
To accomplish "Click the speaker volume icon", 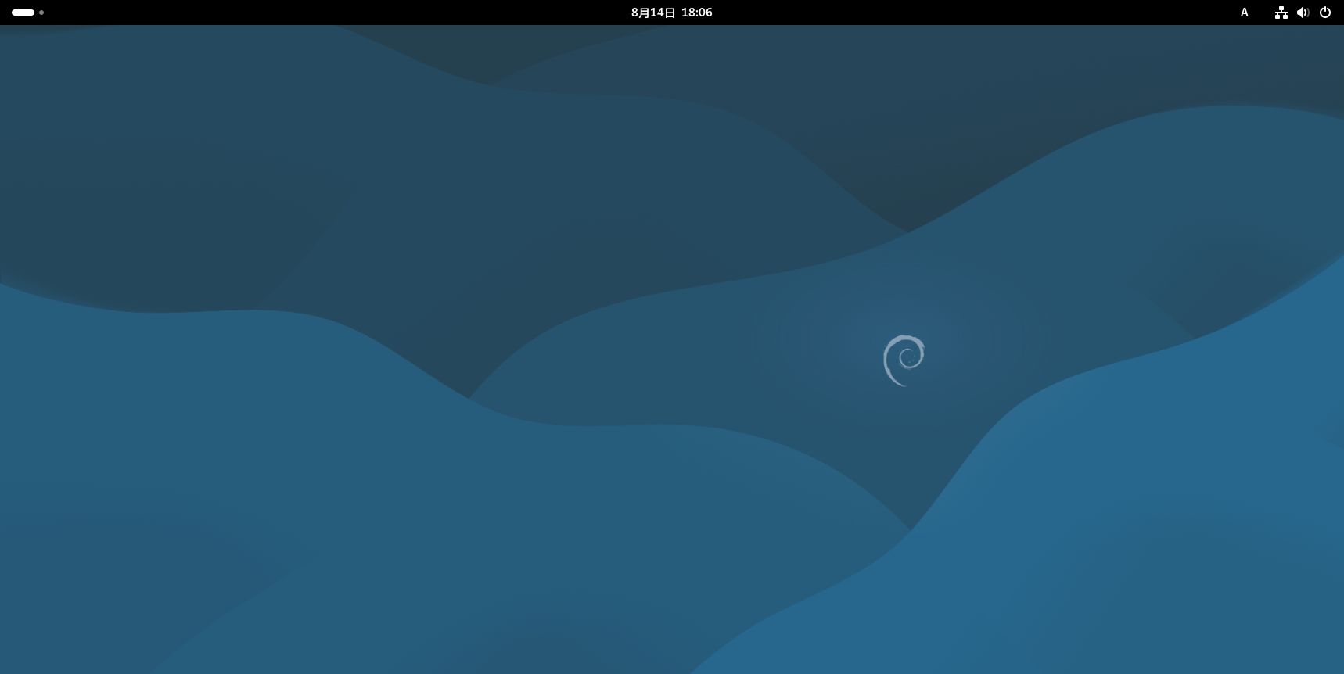I will [x=1303, y=13].
